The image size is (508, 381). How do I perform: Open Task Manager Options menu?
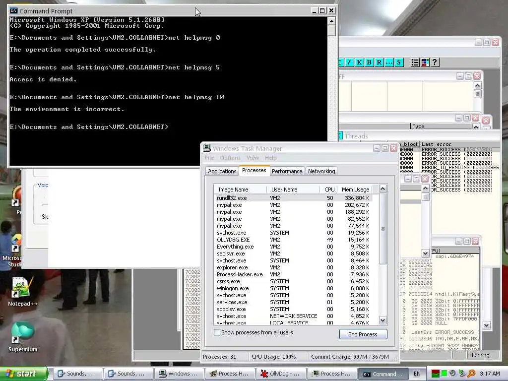click(230, 158)
